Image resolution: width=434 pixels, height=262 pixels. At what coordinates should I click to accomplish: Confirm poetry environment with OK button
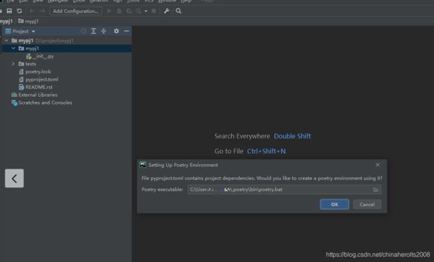click(335, 205)
